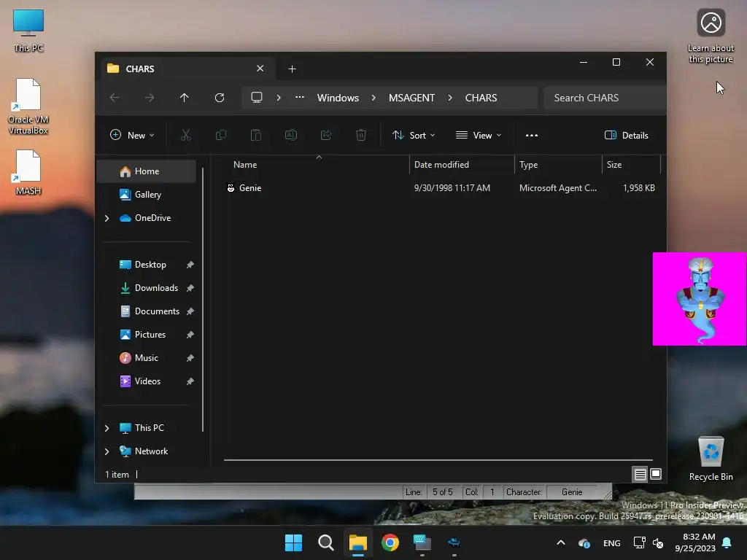Click Windows in the breadcrumb path

(338, 98)
